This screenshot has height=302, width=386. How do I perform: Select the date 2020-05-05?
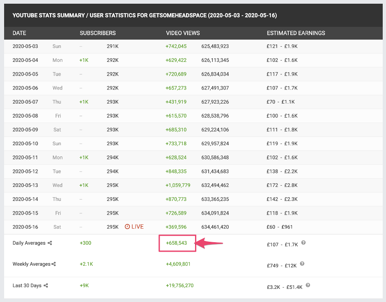[25, 74]
